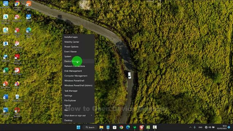This screenshot has width=233, height=131.
Task: Select the PowerPoint desktop shortcut
Action: 6,85
